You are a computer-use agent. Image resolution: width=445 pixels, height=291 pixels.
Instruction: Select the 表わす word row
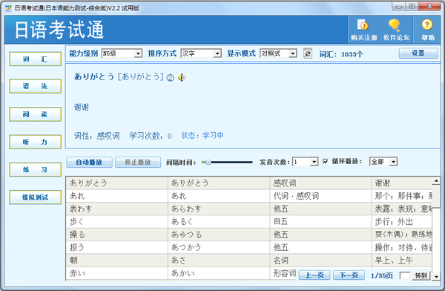[x=249, y=209]
